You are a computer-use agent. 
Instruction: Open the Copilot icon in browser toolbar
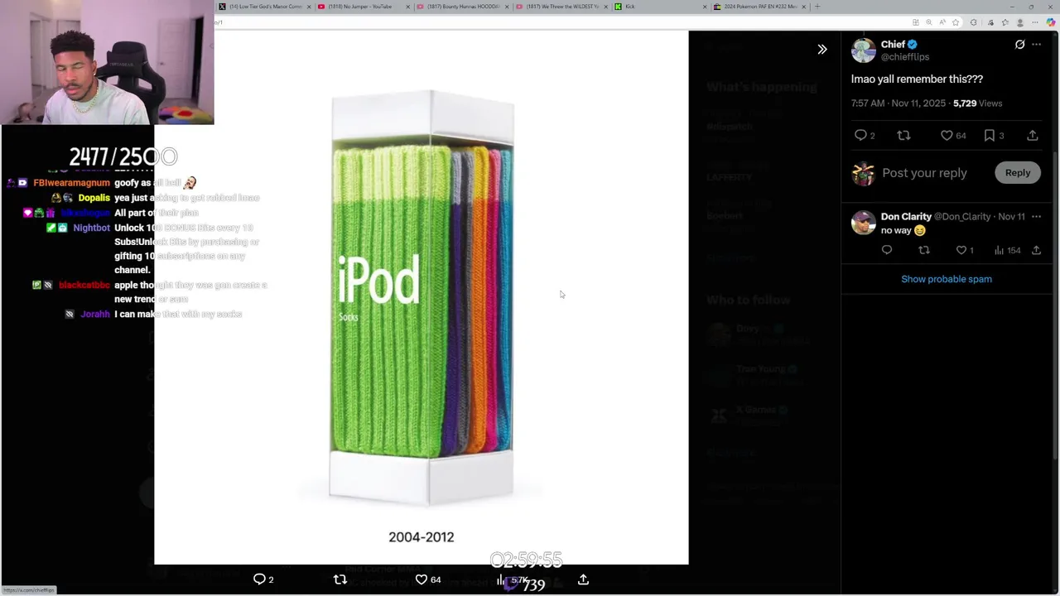(1051, 22)
